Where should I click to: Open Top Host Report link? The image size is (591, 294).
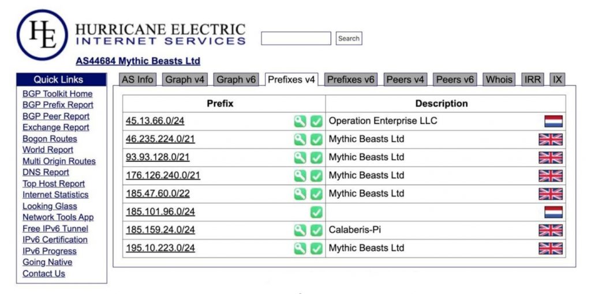pos(54,184)
